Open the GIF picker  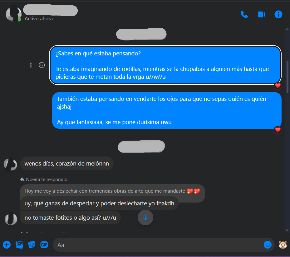coord(44,245)
